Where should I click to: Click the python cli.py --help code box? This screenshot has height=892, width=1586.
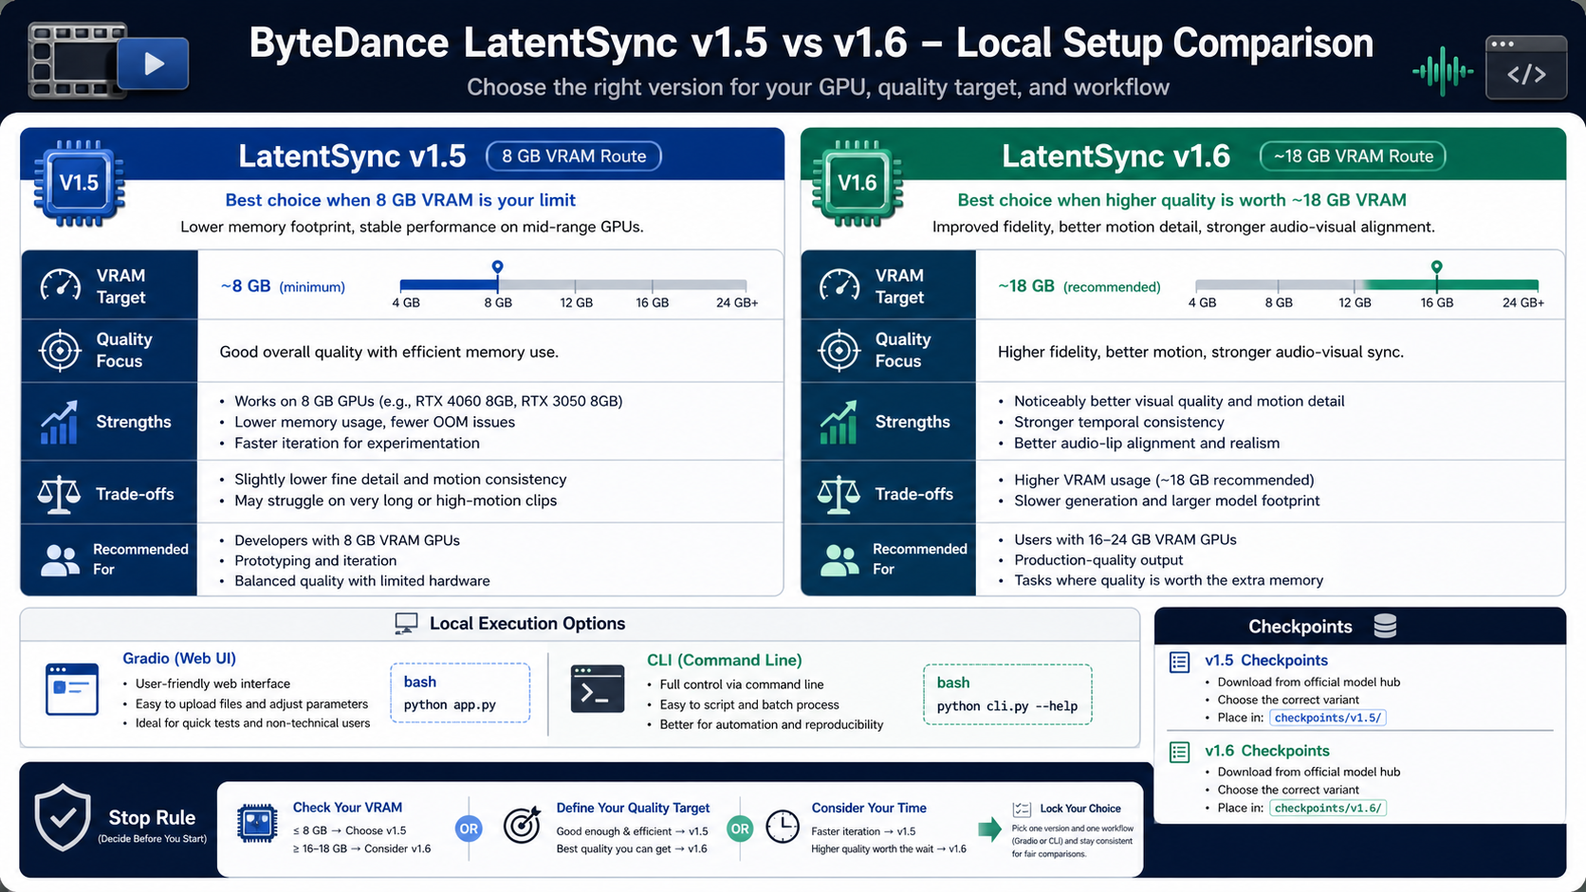[x=1007, y=694]
